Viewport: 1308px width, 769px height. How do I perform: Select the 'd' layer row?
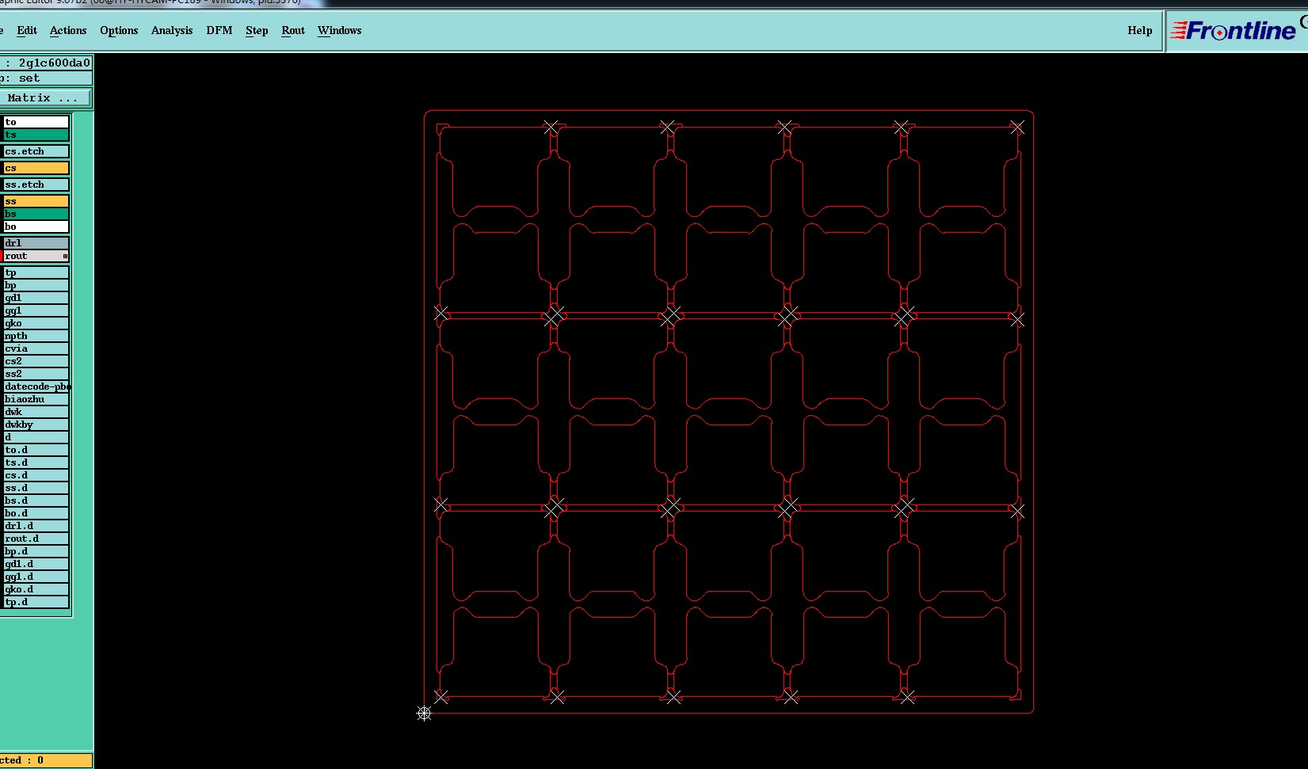[36, 437]
